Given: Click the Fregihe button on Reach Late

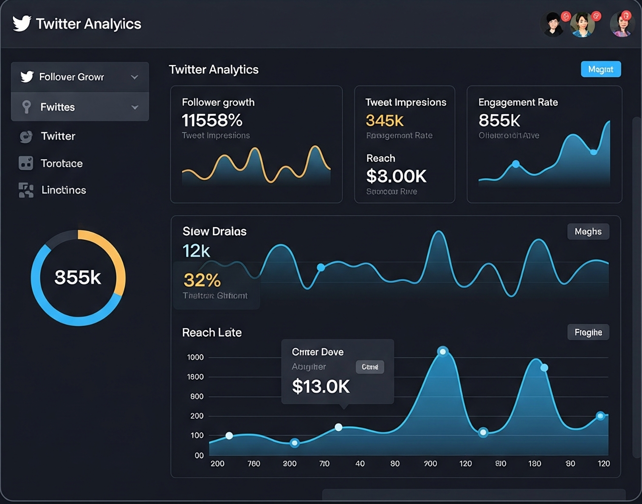Looking at the screenshot, I should pyautogui.click(x=588, y=332).
